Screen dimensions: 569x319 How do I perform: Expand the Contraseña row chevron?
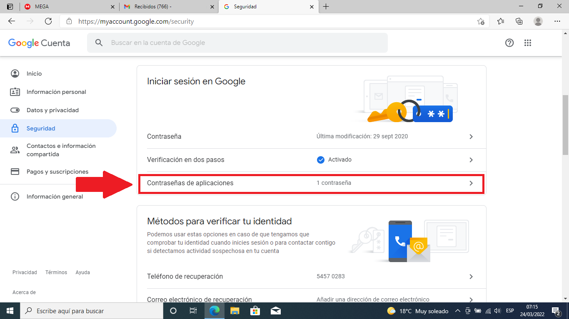coord(471,137)
